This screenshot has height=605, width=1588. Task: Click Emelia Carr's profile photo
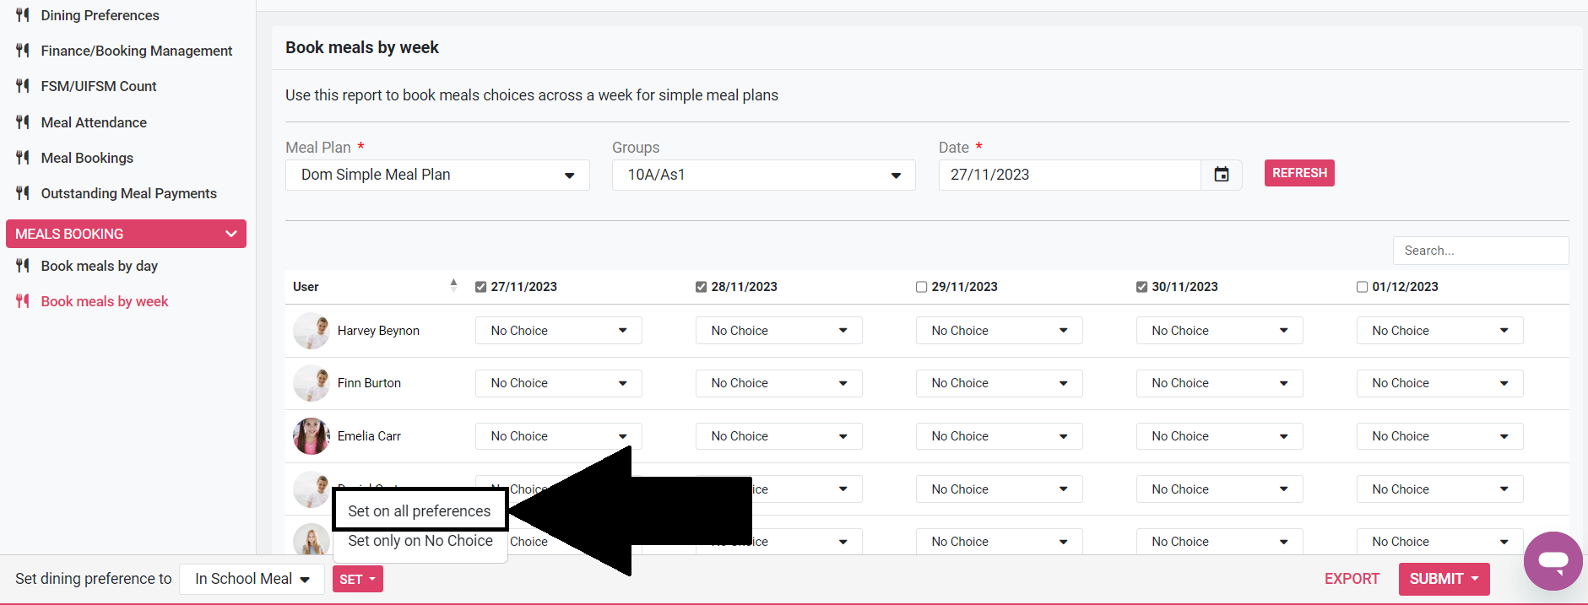click(311, 436)
